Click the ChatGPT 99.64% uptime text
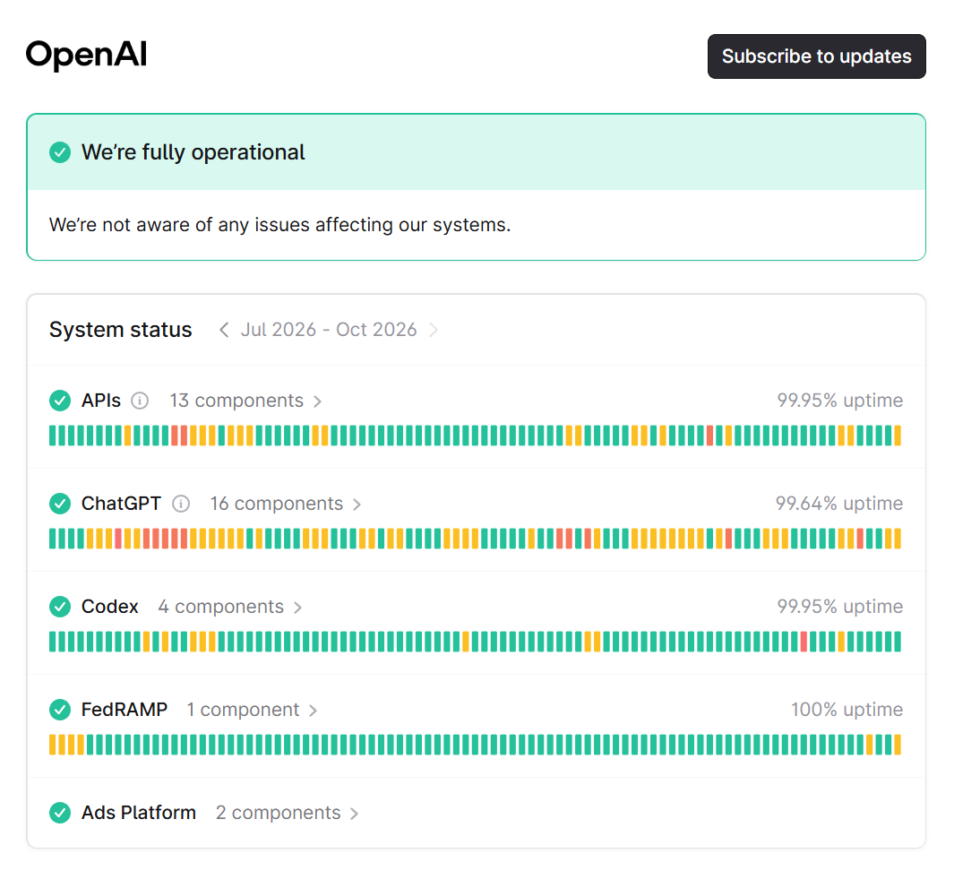 [839, 504]
